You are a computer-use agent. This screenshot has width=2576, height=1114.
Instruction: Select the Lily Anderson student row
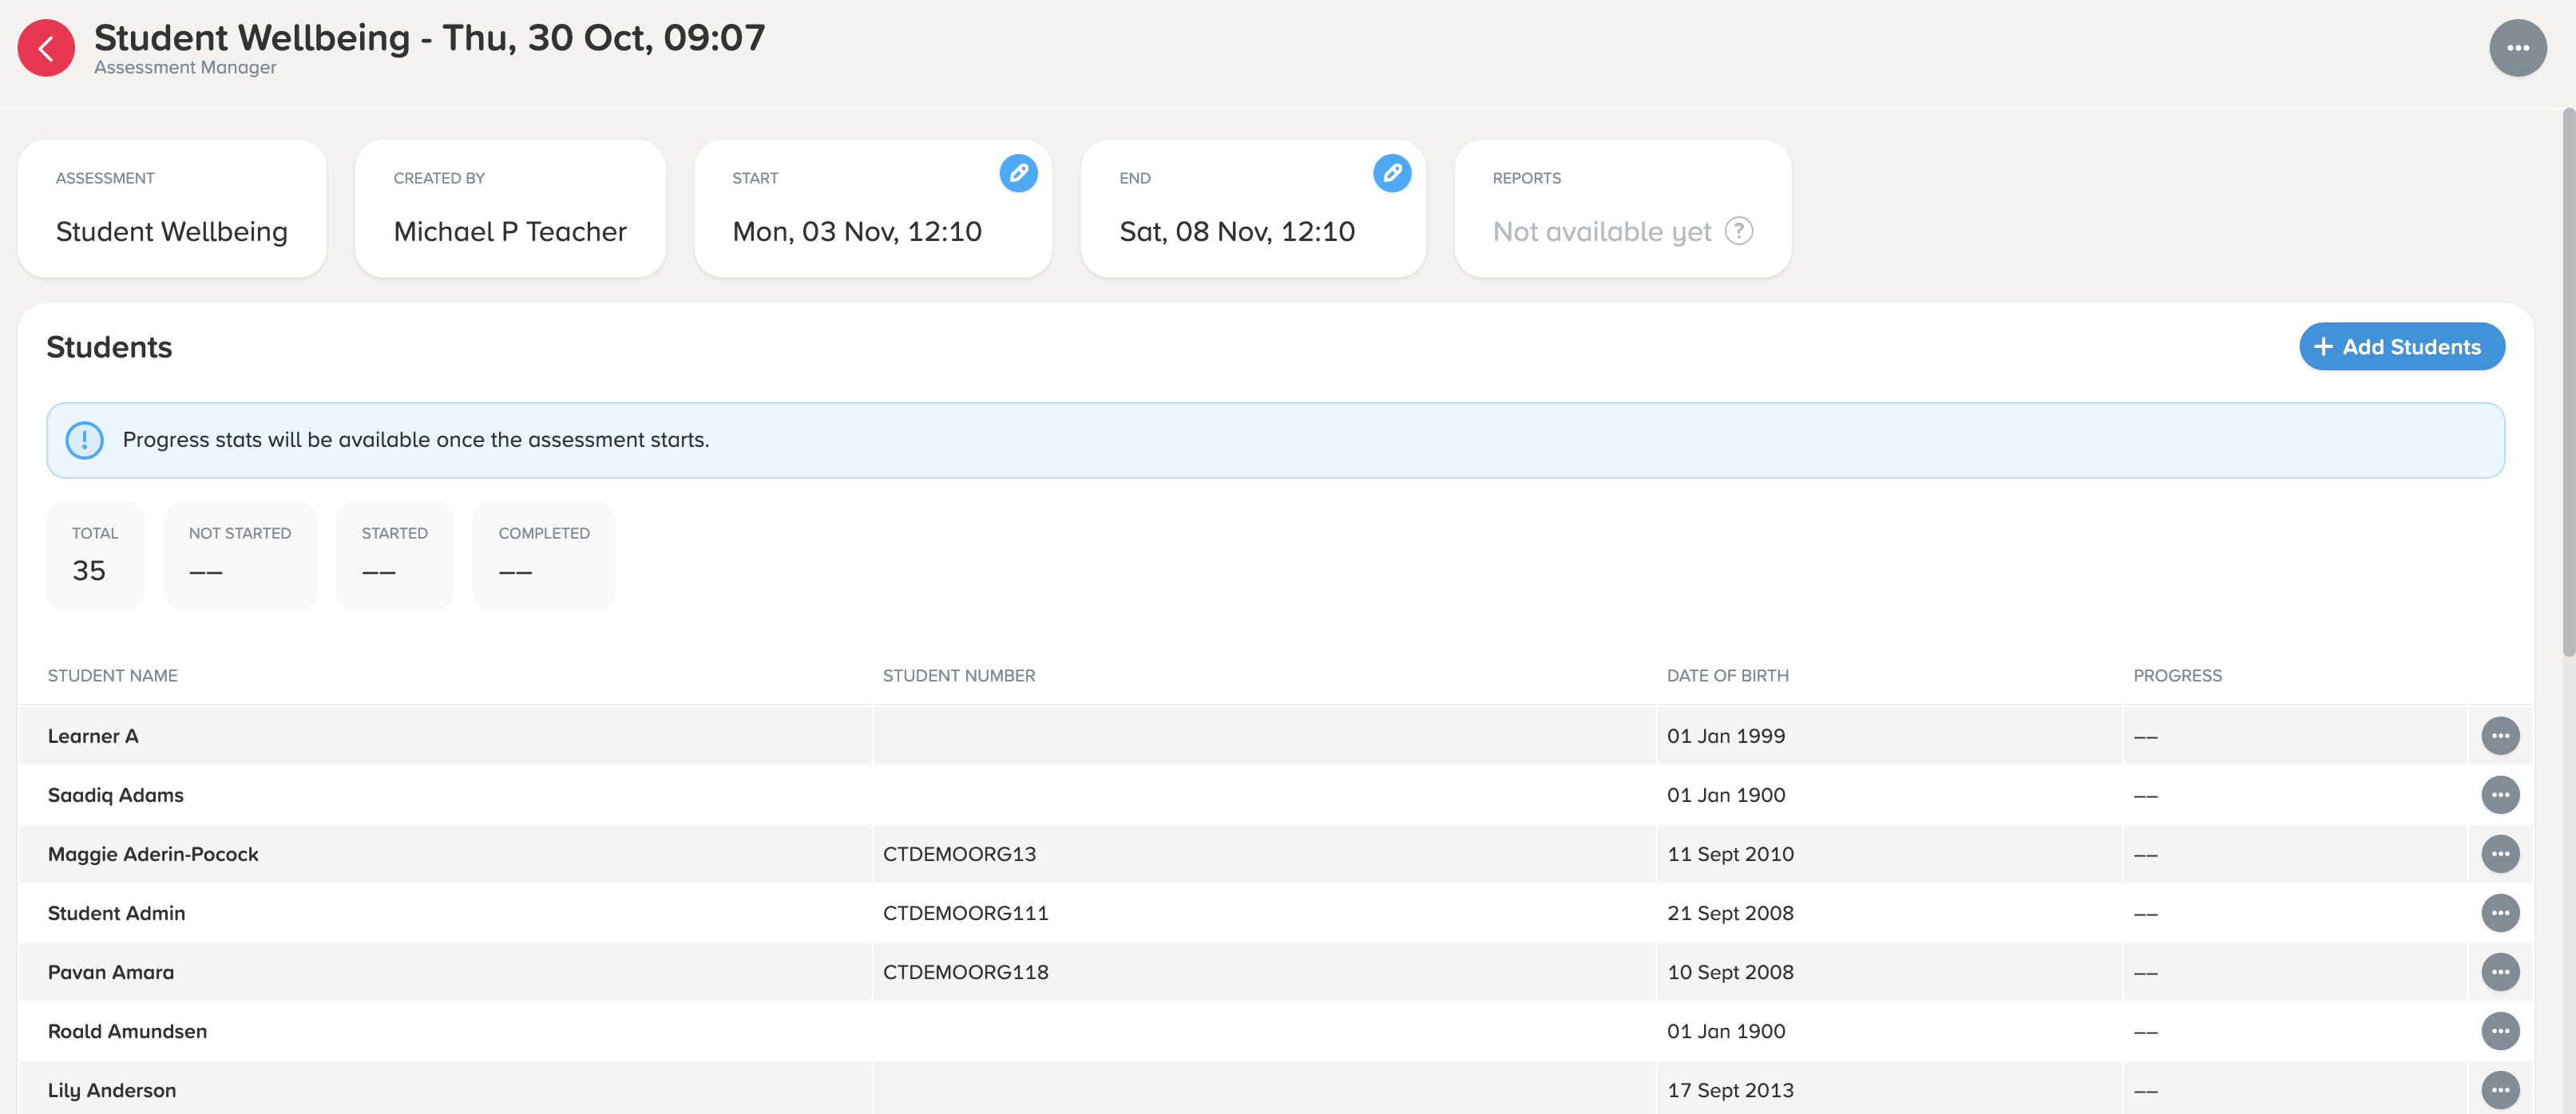tap(112, 1090)
